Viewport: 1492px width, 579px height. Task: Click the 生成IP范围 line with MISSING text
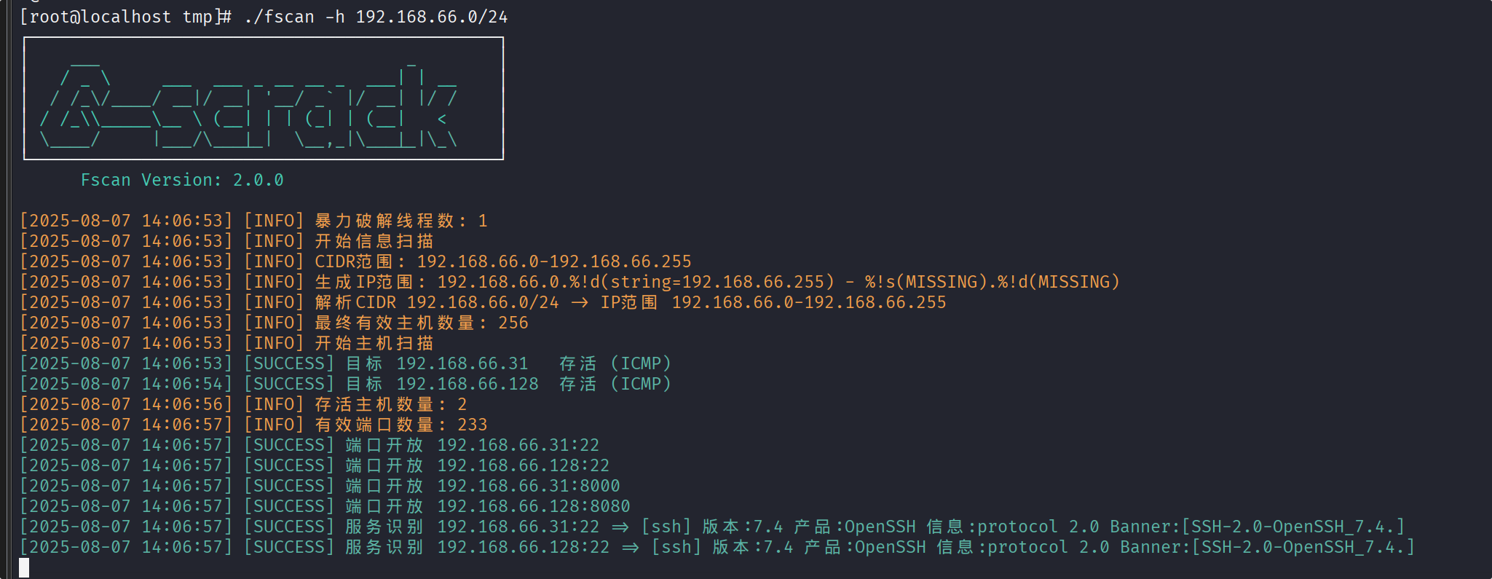(x=569, y=282)
